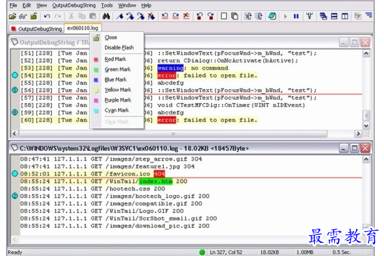Open the OutputDebugString menu in menu bar
The image size is (384, 256).
pos(73,5)
